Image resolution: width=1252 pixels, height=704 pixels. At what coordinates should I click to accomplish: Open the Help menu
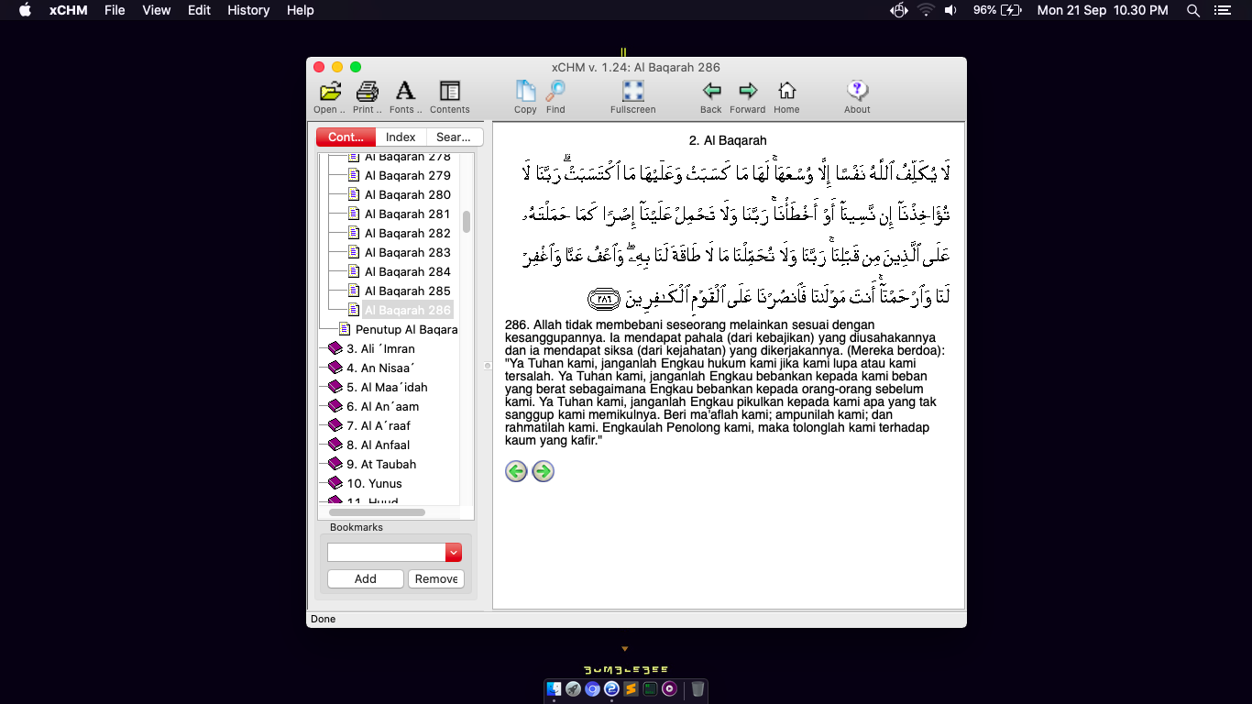(x=301, y=10)
